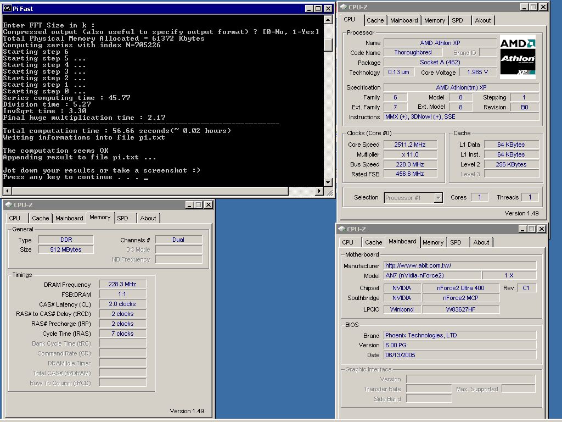Click the AMD Athlon XP logo image
The width and height of the screenshot is (562, 422).
click(518, 57)
